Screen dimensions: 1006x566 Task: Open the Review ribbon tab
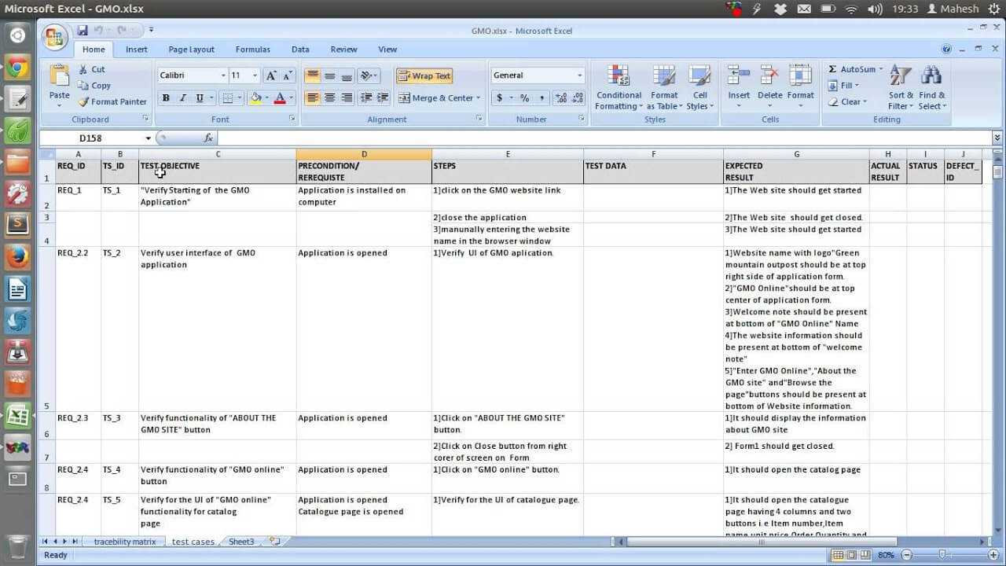pyautogui.click(x=343, y=50)
